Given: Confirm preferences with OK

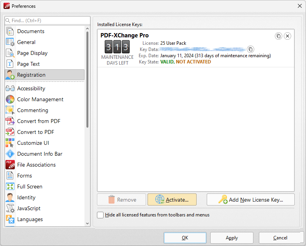Looking at the screenshot, I should pos(185,238).
